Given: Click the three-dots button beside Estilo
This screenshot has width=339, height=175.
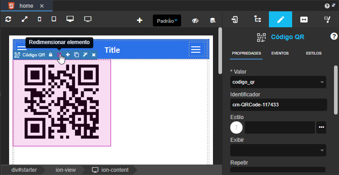Looking at the screenshot, I should [321, 127].
